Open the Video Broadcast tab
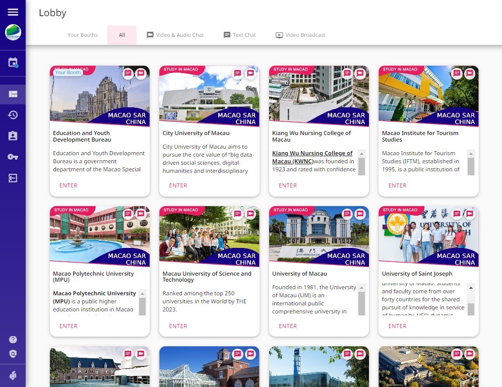This screenshot has width=502, height=387. point(300,35)
